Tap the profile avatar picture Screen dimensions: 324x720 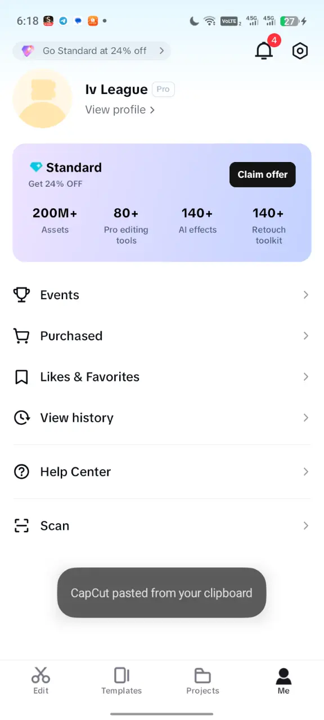(42, 98)
